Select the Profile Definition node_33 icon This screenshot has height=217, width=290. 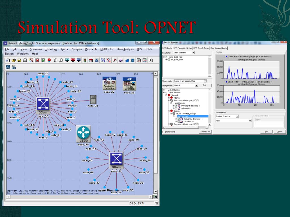(129, 84)
